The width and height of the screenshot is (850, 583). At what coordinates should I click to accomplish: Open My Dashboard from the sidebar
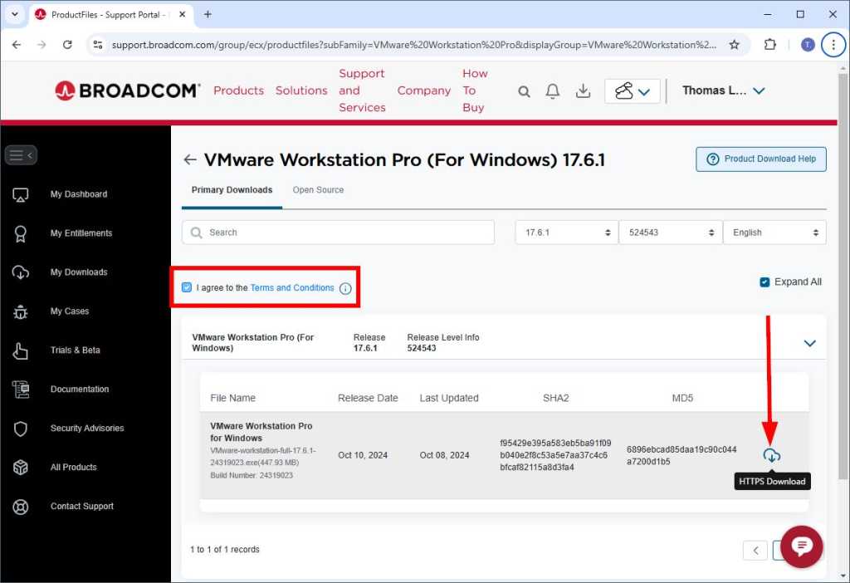[78, 194]
